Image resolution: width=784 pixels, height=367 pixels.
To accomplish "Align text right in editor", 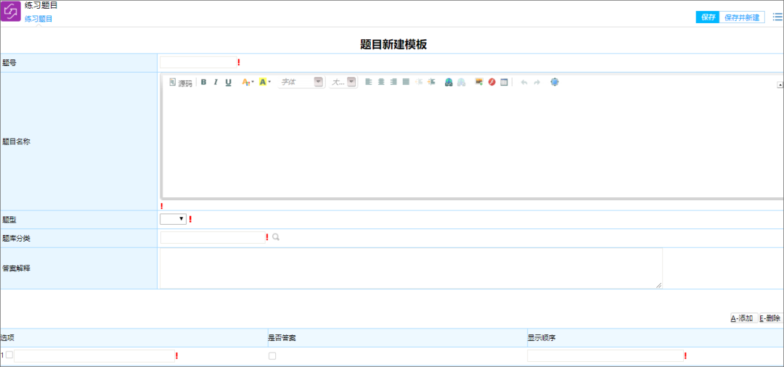I will point(393,83).
